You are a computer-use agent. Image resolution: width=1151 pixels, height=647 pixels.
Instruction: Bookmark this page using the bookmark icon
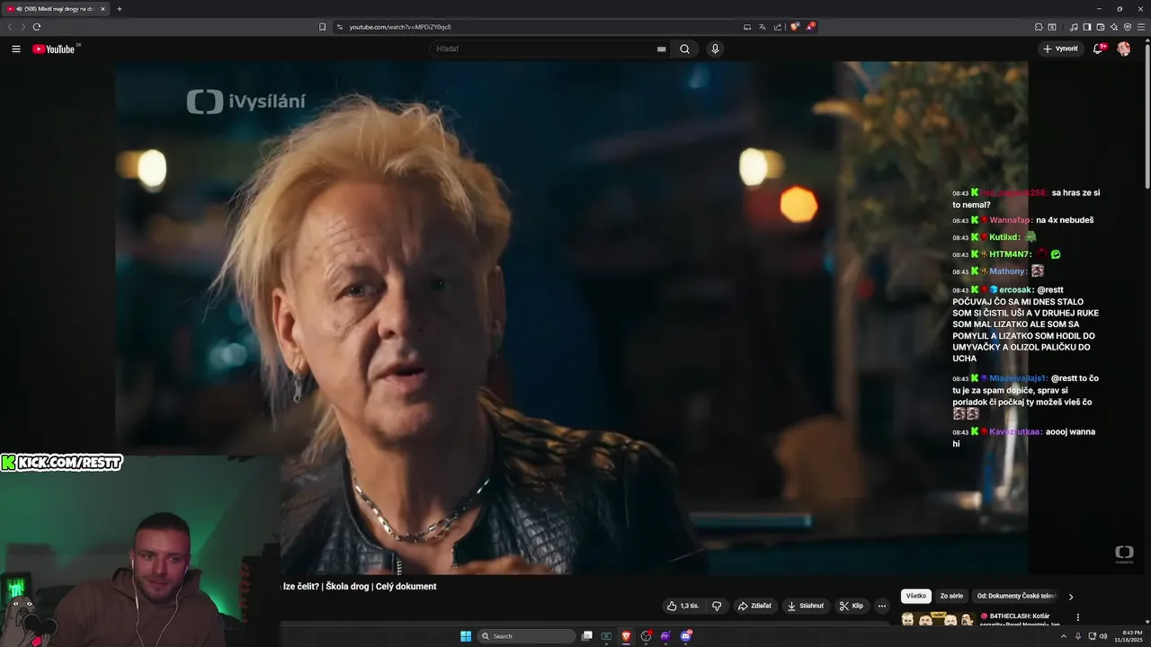tap(322, 27)
